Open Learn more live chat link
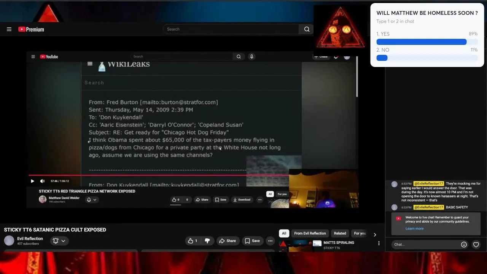The image size is (487, 274). pos(414,229)
